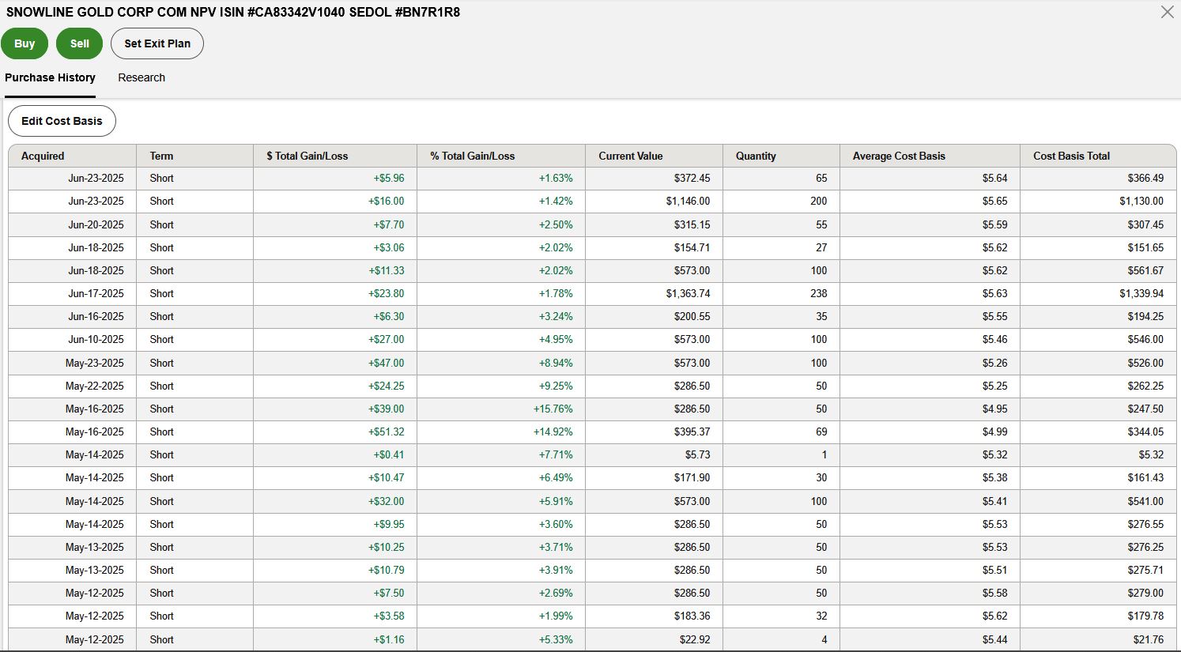This screenshot has height=652, width=1181.
Task: Sort by % Total Gain/Loss header
Action: (x=472, y=156)
